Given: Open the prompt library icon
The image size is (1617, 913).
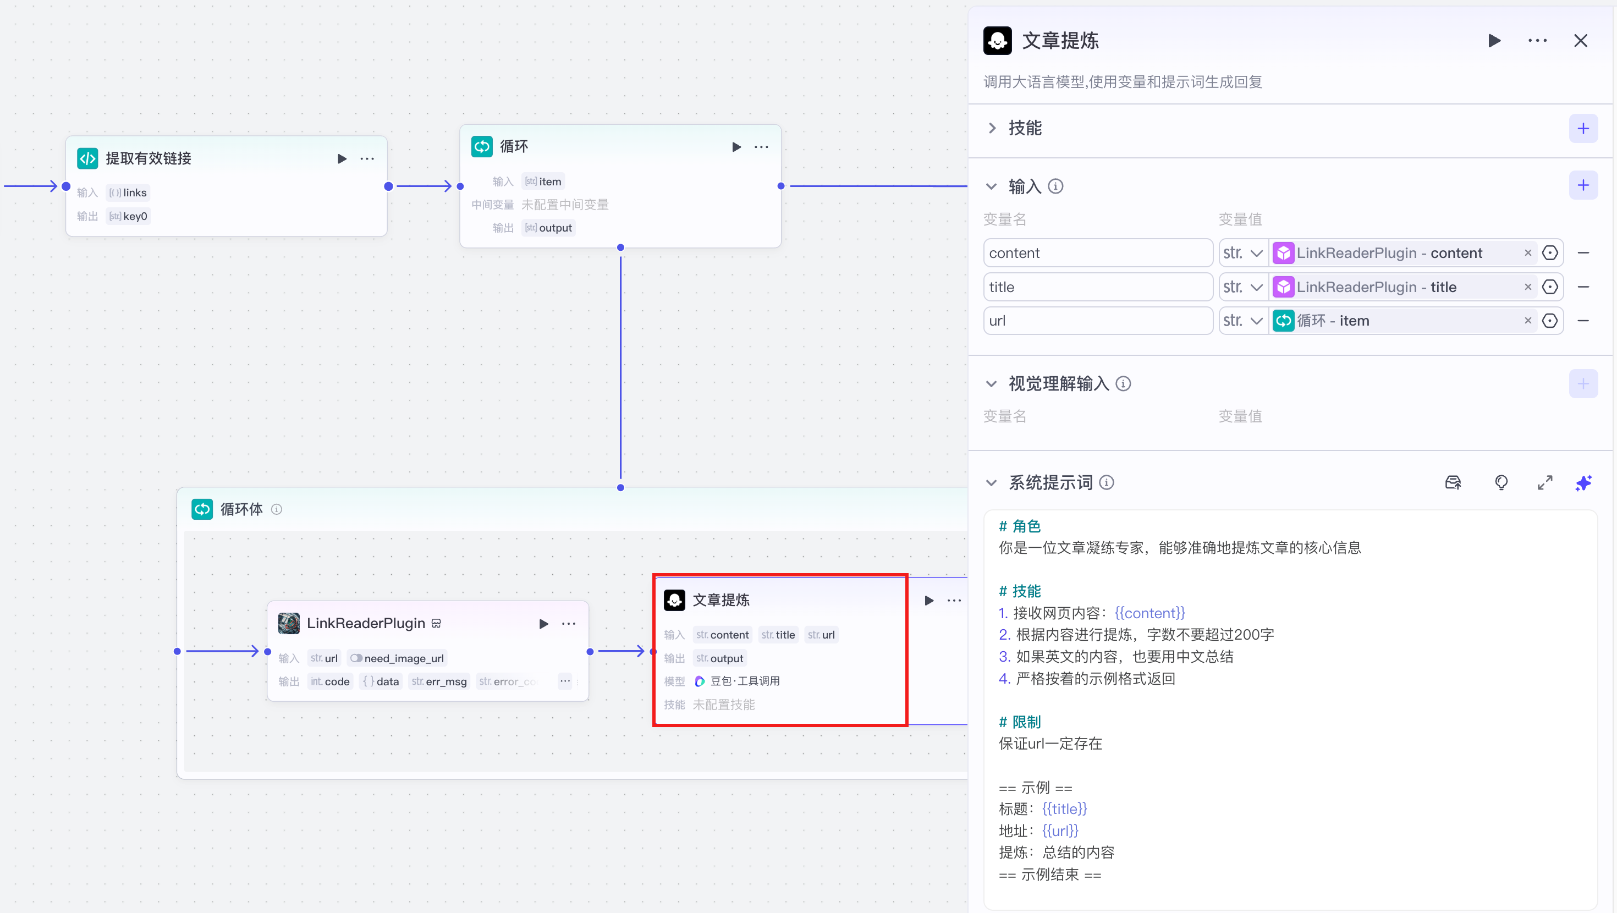Looking at the screenshot, I should [1453, 482].
